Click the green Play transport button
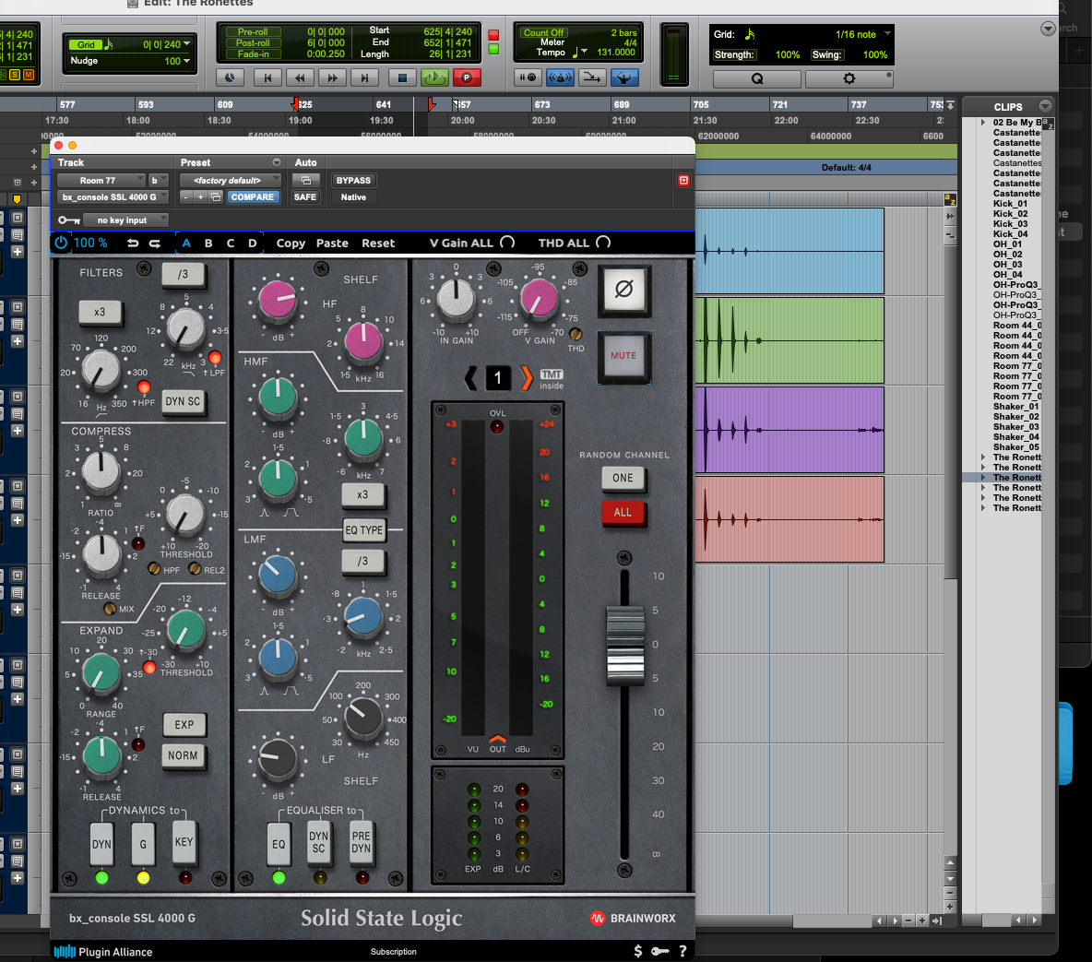This screenshot has width=1092, height=962. tap(434, 78)
